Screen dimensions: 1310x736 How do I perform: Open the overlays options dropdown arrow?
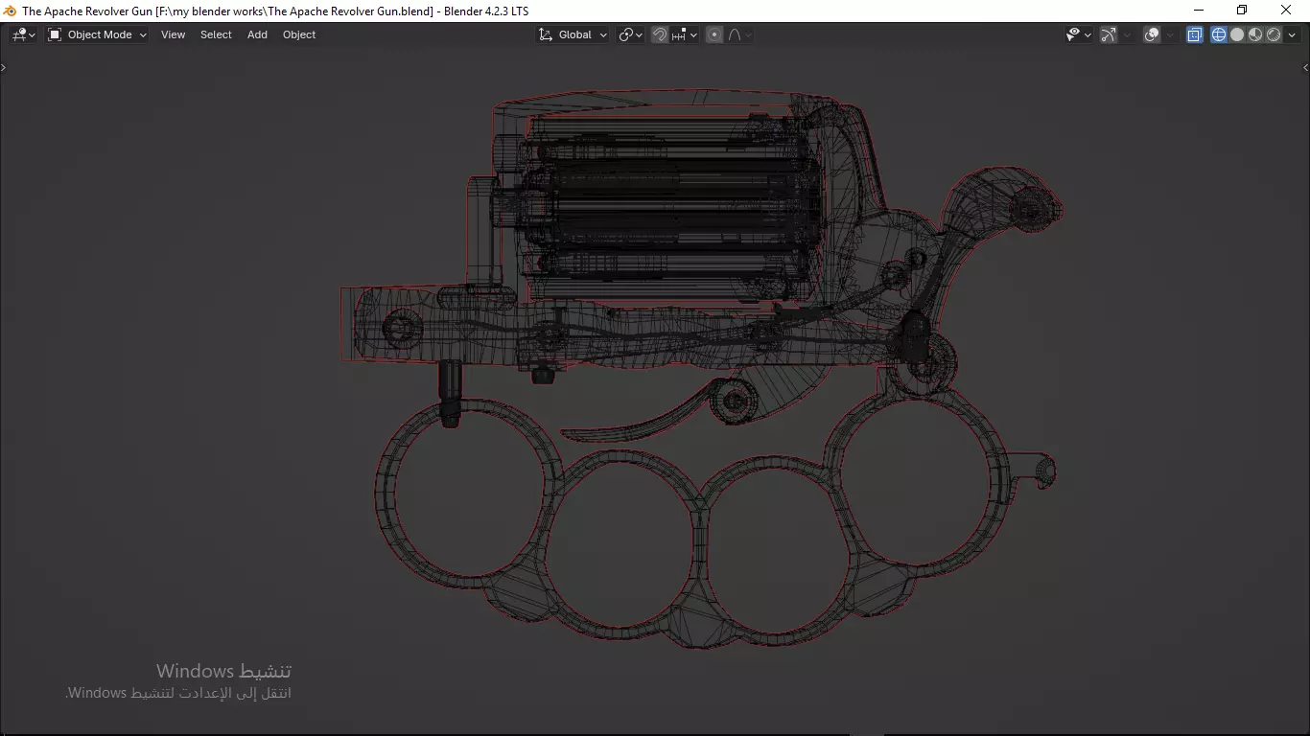1170,34
